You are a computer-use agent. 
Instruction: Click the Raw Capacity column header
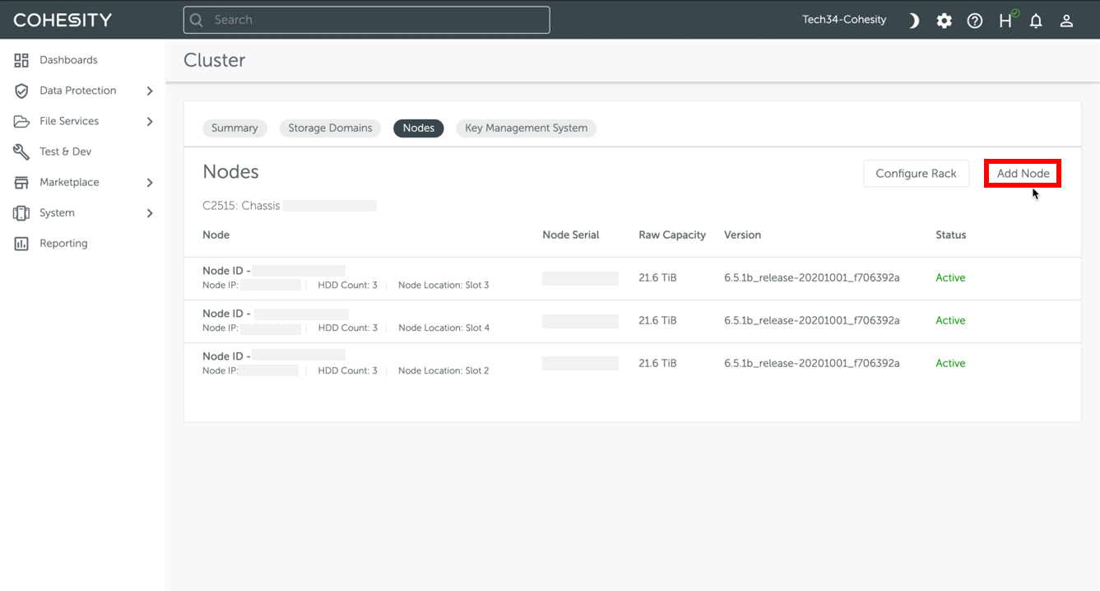(x=672, y=235)
